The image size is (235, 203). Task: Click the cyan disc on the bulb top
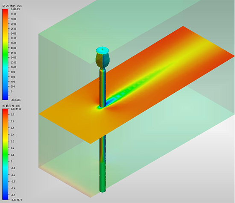tap(103, 50)
